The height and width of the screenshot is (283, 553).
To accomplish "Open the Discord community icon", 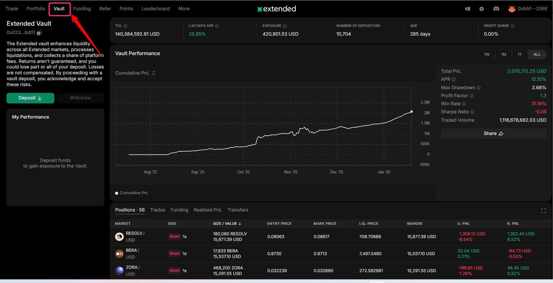I will 496,9.
